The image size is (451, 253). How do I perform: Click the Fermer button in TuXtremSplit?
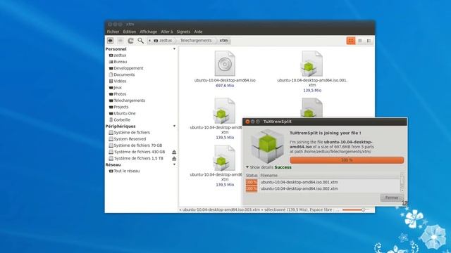392,197
